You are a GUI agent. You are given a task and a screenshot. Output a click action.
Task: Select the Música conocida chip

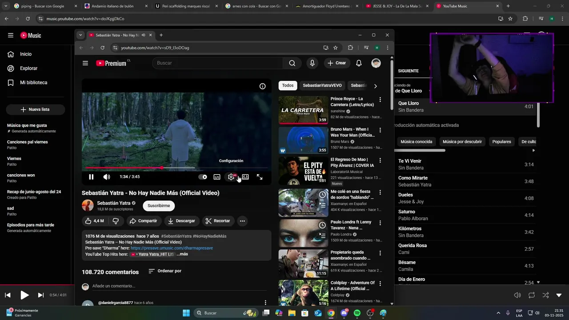[417, 142]
